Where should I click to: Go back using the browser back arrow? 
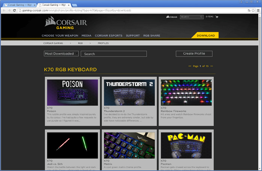[x=4, y=10]
